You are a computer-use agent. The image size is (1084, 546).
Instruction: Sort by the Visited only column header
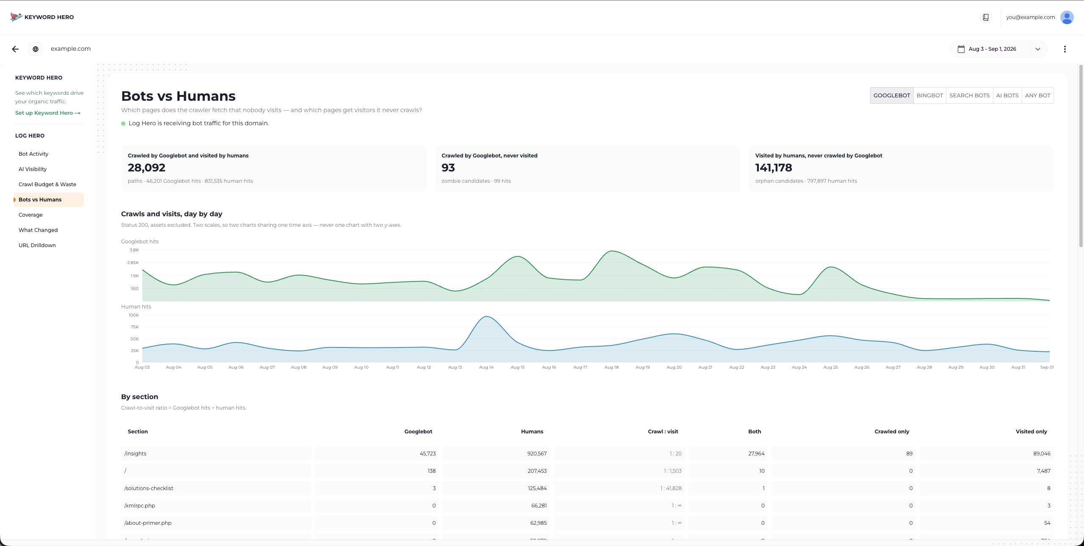click(1031, 431)
